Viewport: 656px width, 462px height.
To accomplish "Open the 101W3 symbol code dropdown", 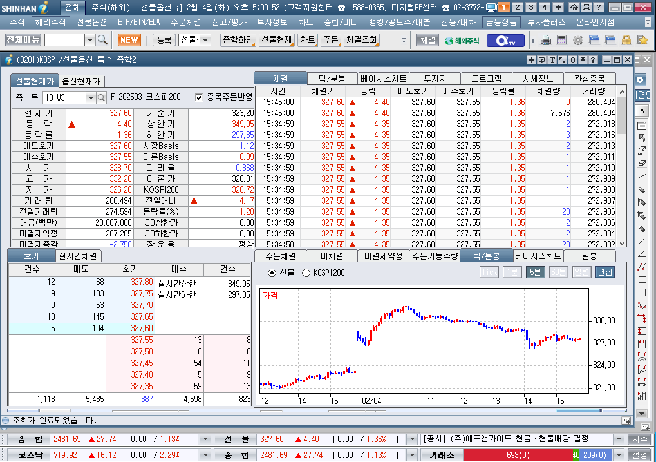I will tap(91, 97).
